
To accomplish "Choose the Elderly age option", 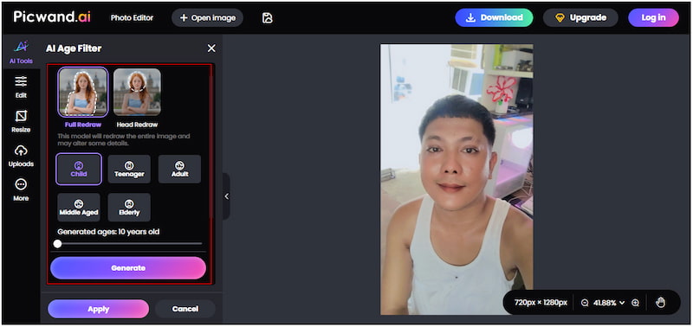I will (x=129, y=208).
